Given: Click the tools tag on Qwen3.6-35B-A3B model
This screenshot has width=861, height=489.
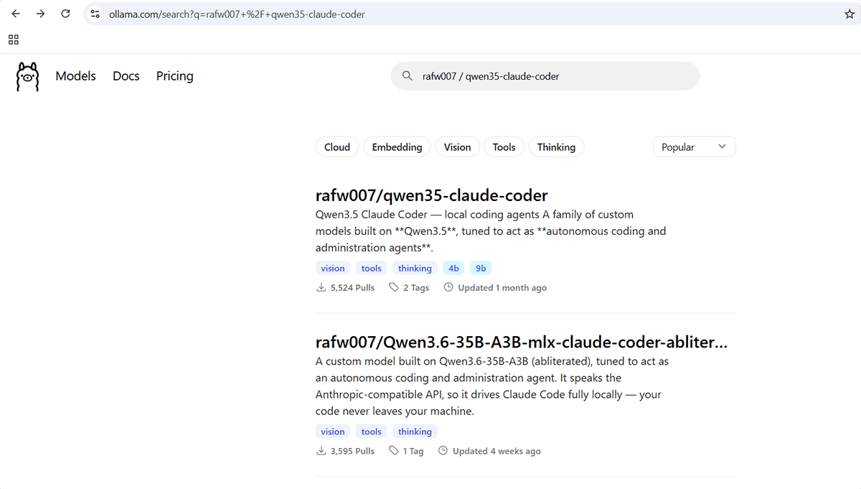Looking at the screenshot, I should (x=372, y=432).
